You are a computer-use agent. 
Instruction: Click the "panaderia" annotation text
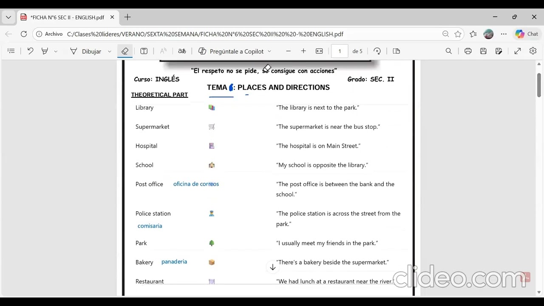(174, 262)
